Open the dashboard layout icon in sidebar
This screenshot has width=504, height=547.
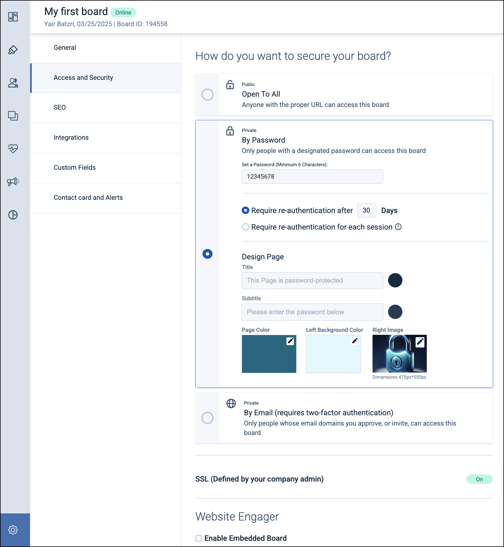(x=13, y=17)
